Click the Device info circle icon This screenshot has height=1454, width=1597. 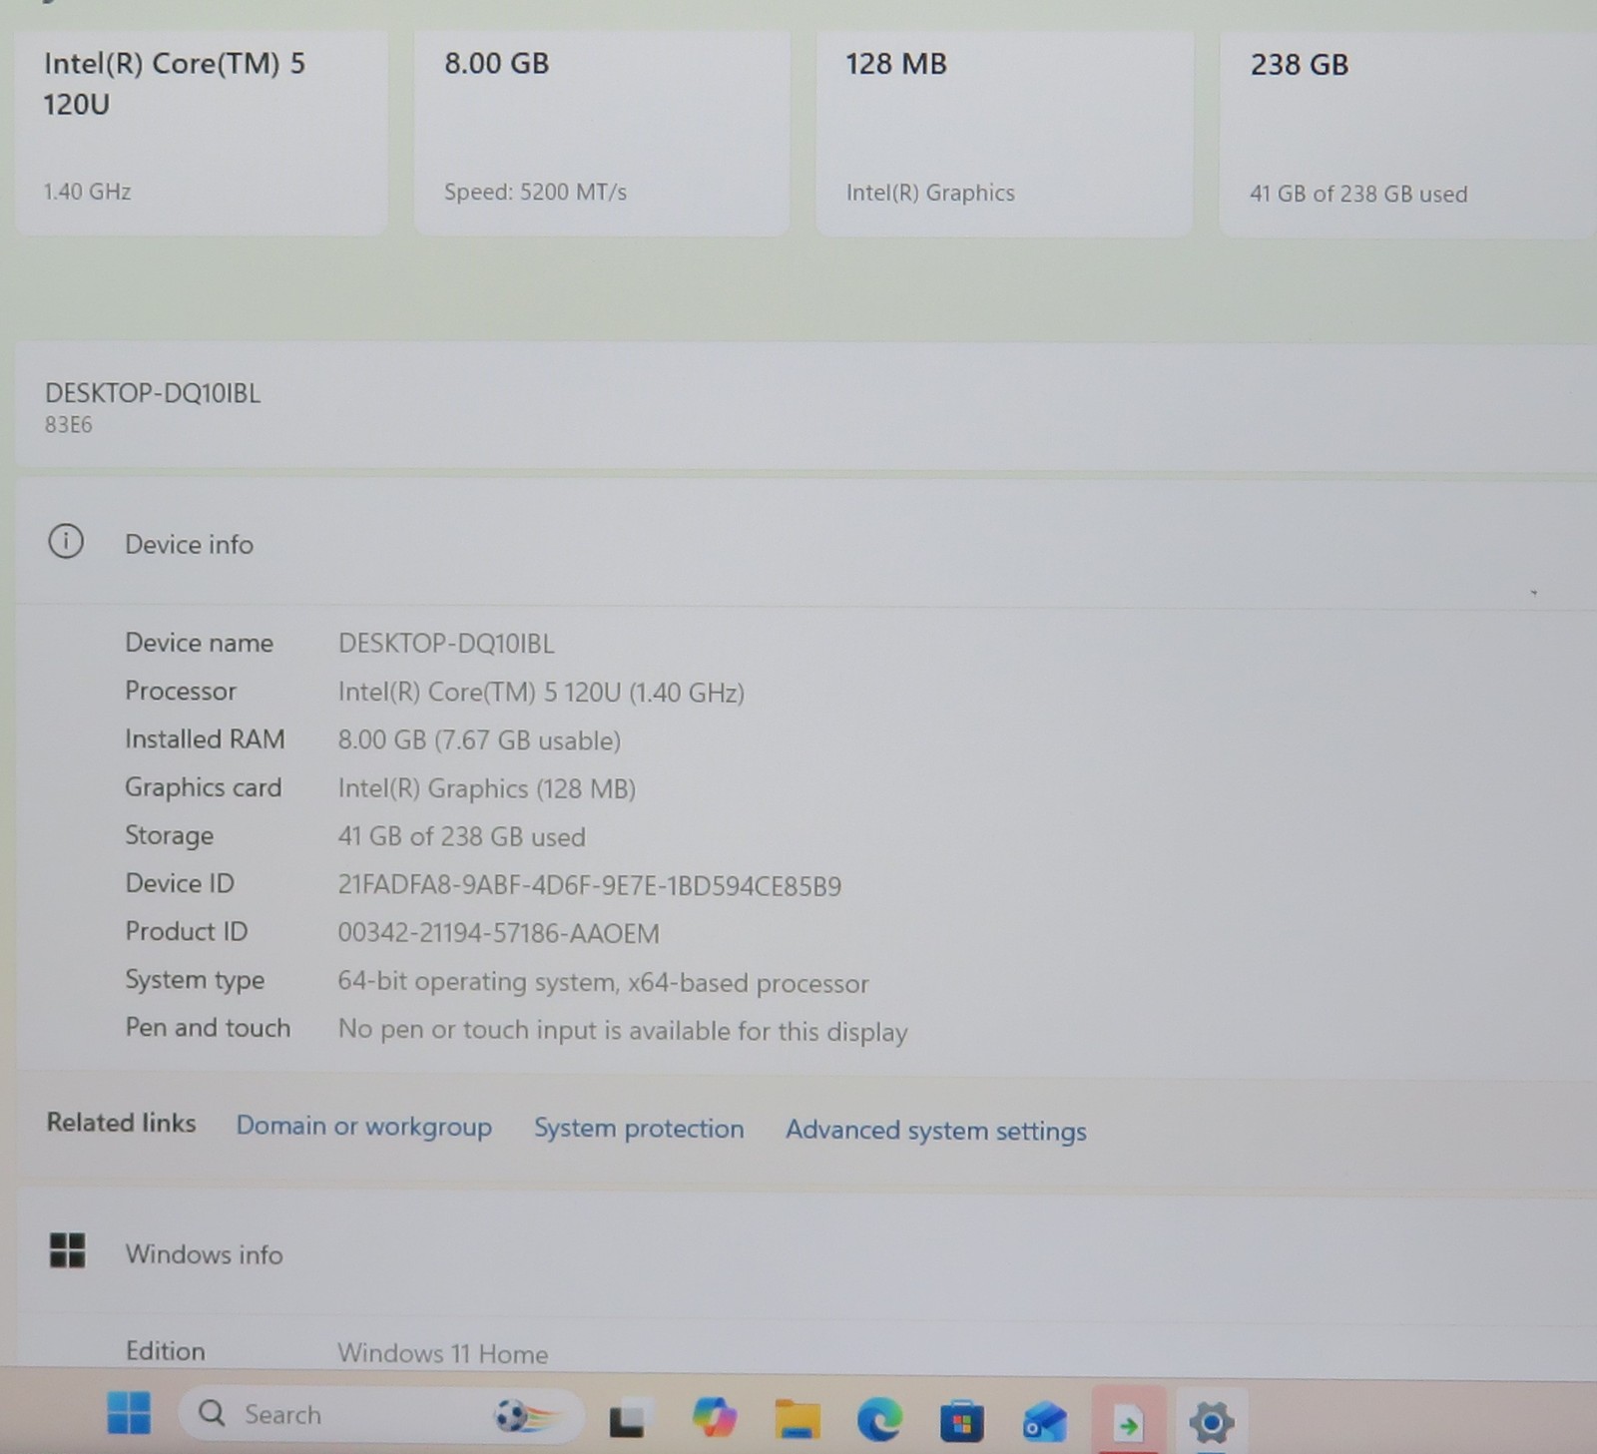66,542
